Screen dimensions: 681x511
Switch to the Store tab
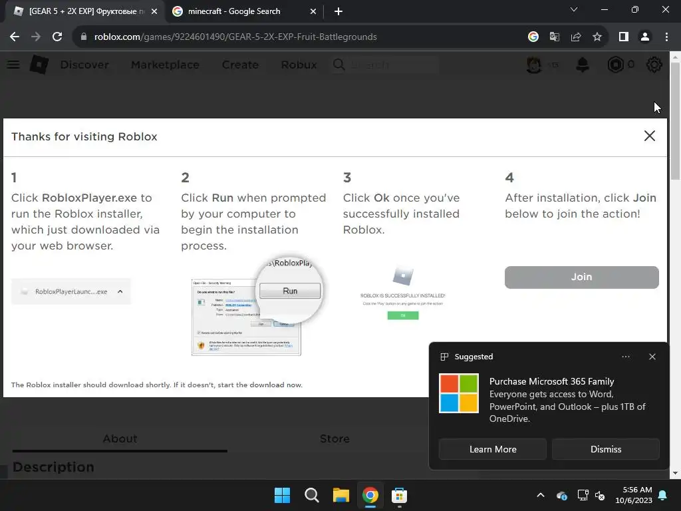tap(335, 439)
